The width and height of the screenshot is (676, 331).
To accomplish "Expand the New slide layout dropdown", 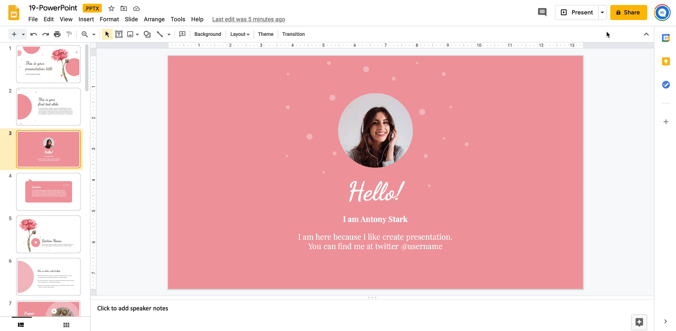I will [23, 34].
